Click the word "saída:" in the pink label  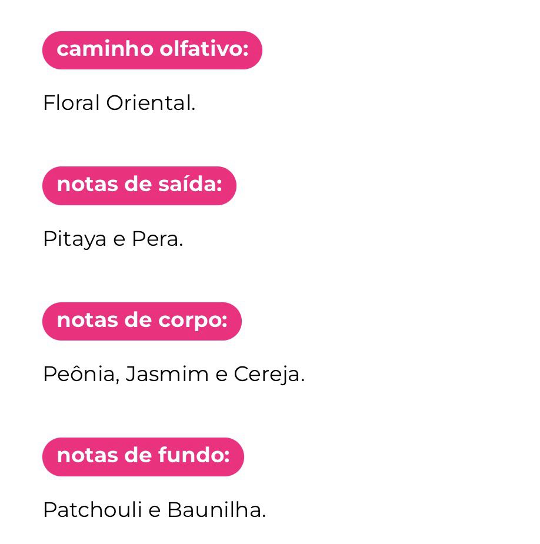tap(189, 185)
